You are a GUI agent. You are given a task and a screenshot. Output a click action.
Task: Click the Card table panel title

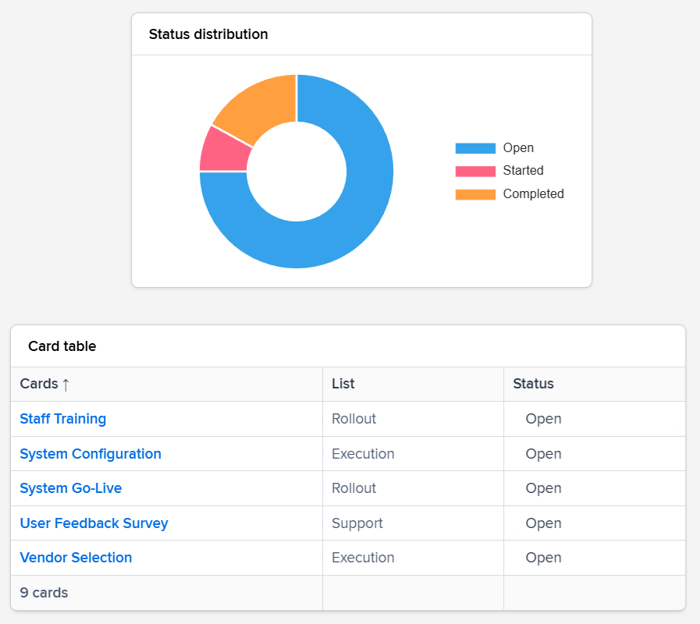62,346
